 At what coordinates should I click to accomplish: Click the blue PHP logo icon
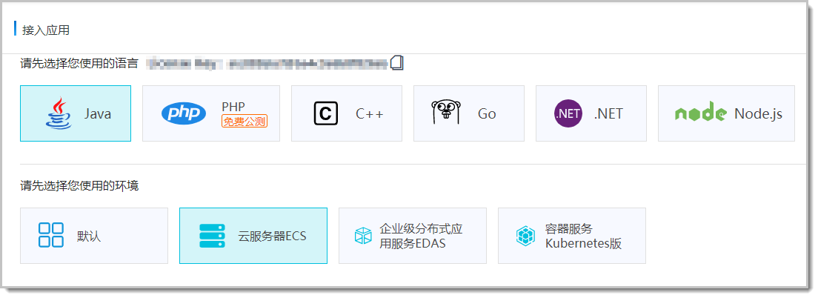tap(184, 113)
